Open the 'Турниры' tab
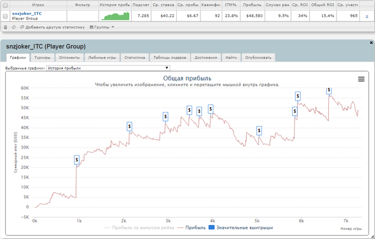 [42, 57]
